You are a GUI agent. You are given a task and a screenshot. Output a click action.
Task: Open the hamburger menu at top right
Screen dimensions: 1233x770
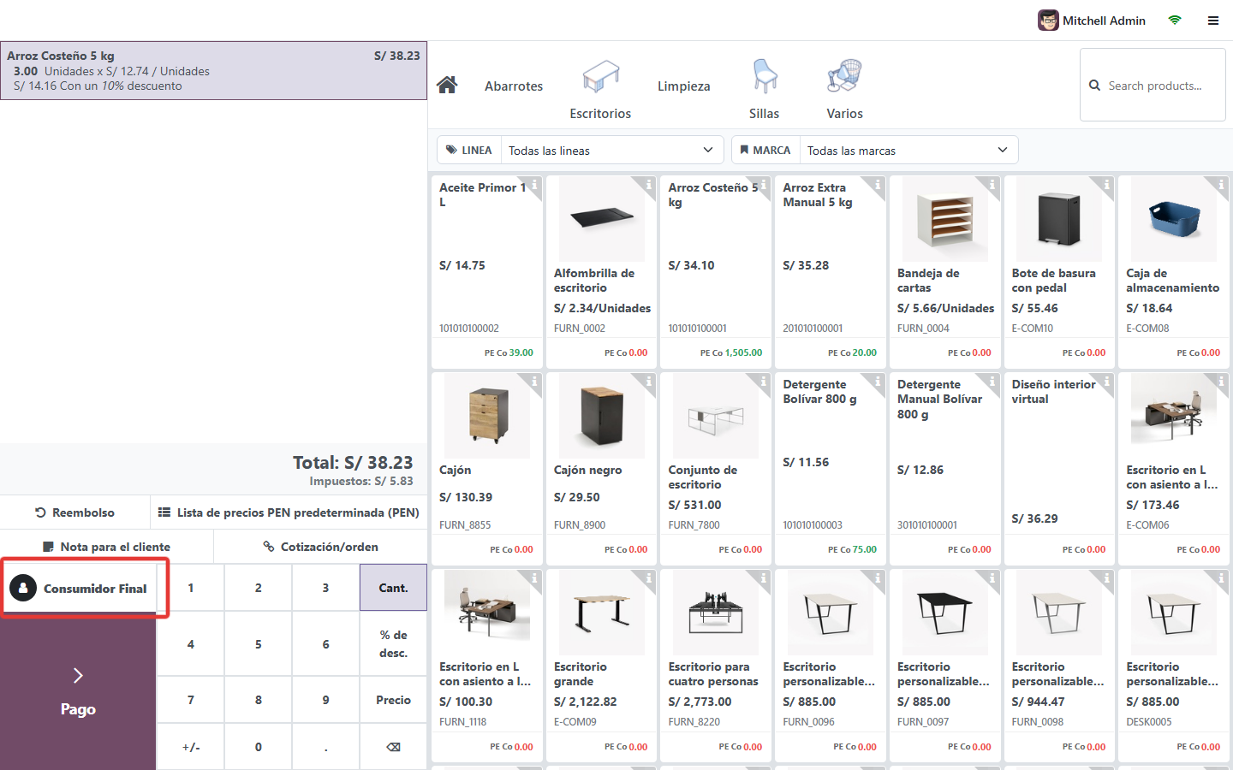click(x=1213, y=21)
